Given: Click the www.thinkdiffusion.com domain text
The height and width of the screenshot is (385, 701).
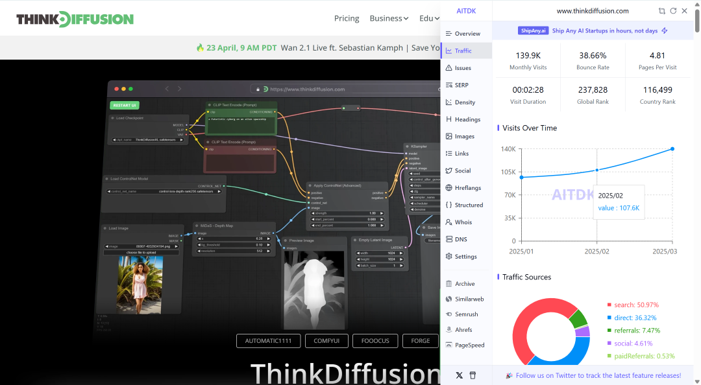Looking at the screenshot, I should [593, 11].
